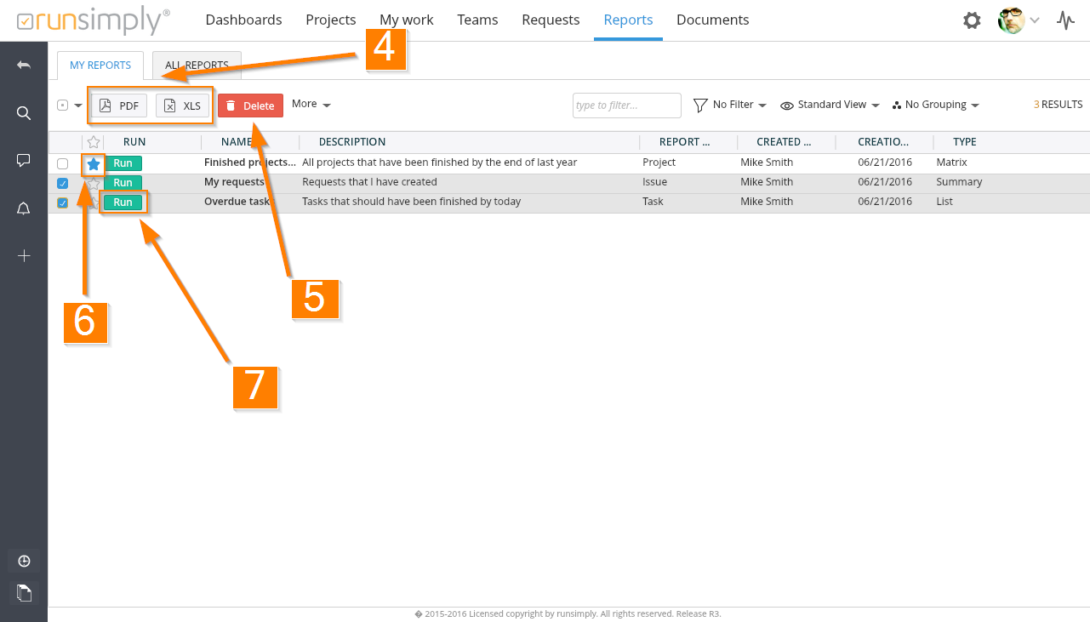Run the Finished projects report
The image size is (1090, 622).
click(123, 163)
